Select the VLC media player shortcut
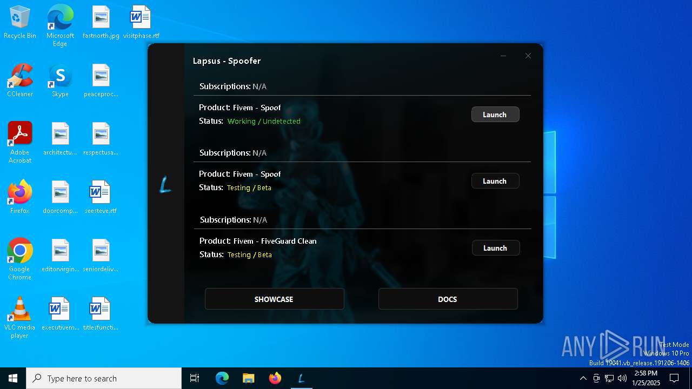The image size is (692, 389). pyautogui.click(x=20, y=318)
